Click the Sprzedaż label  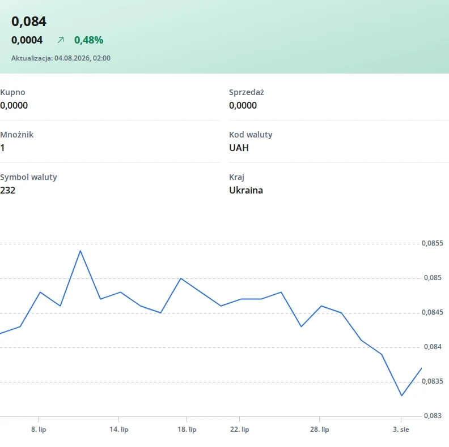(247, 92)
